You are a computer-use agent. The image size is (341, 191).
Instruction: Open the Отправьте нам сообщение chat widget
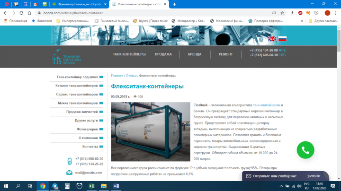pos(285,176)
